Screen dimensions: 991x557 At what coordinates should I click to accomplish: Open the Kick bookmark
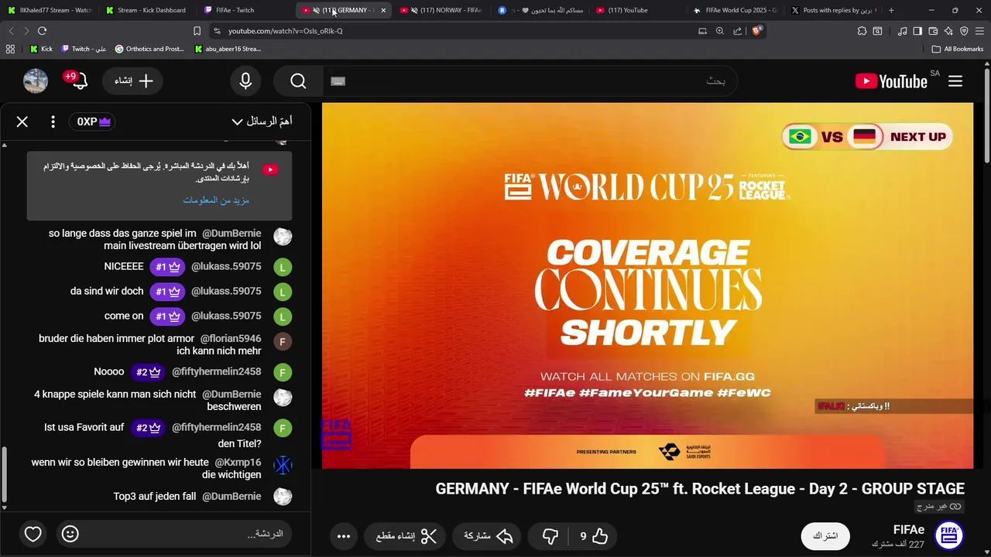tap(42, 49)
